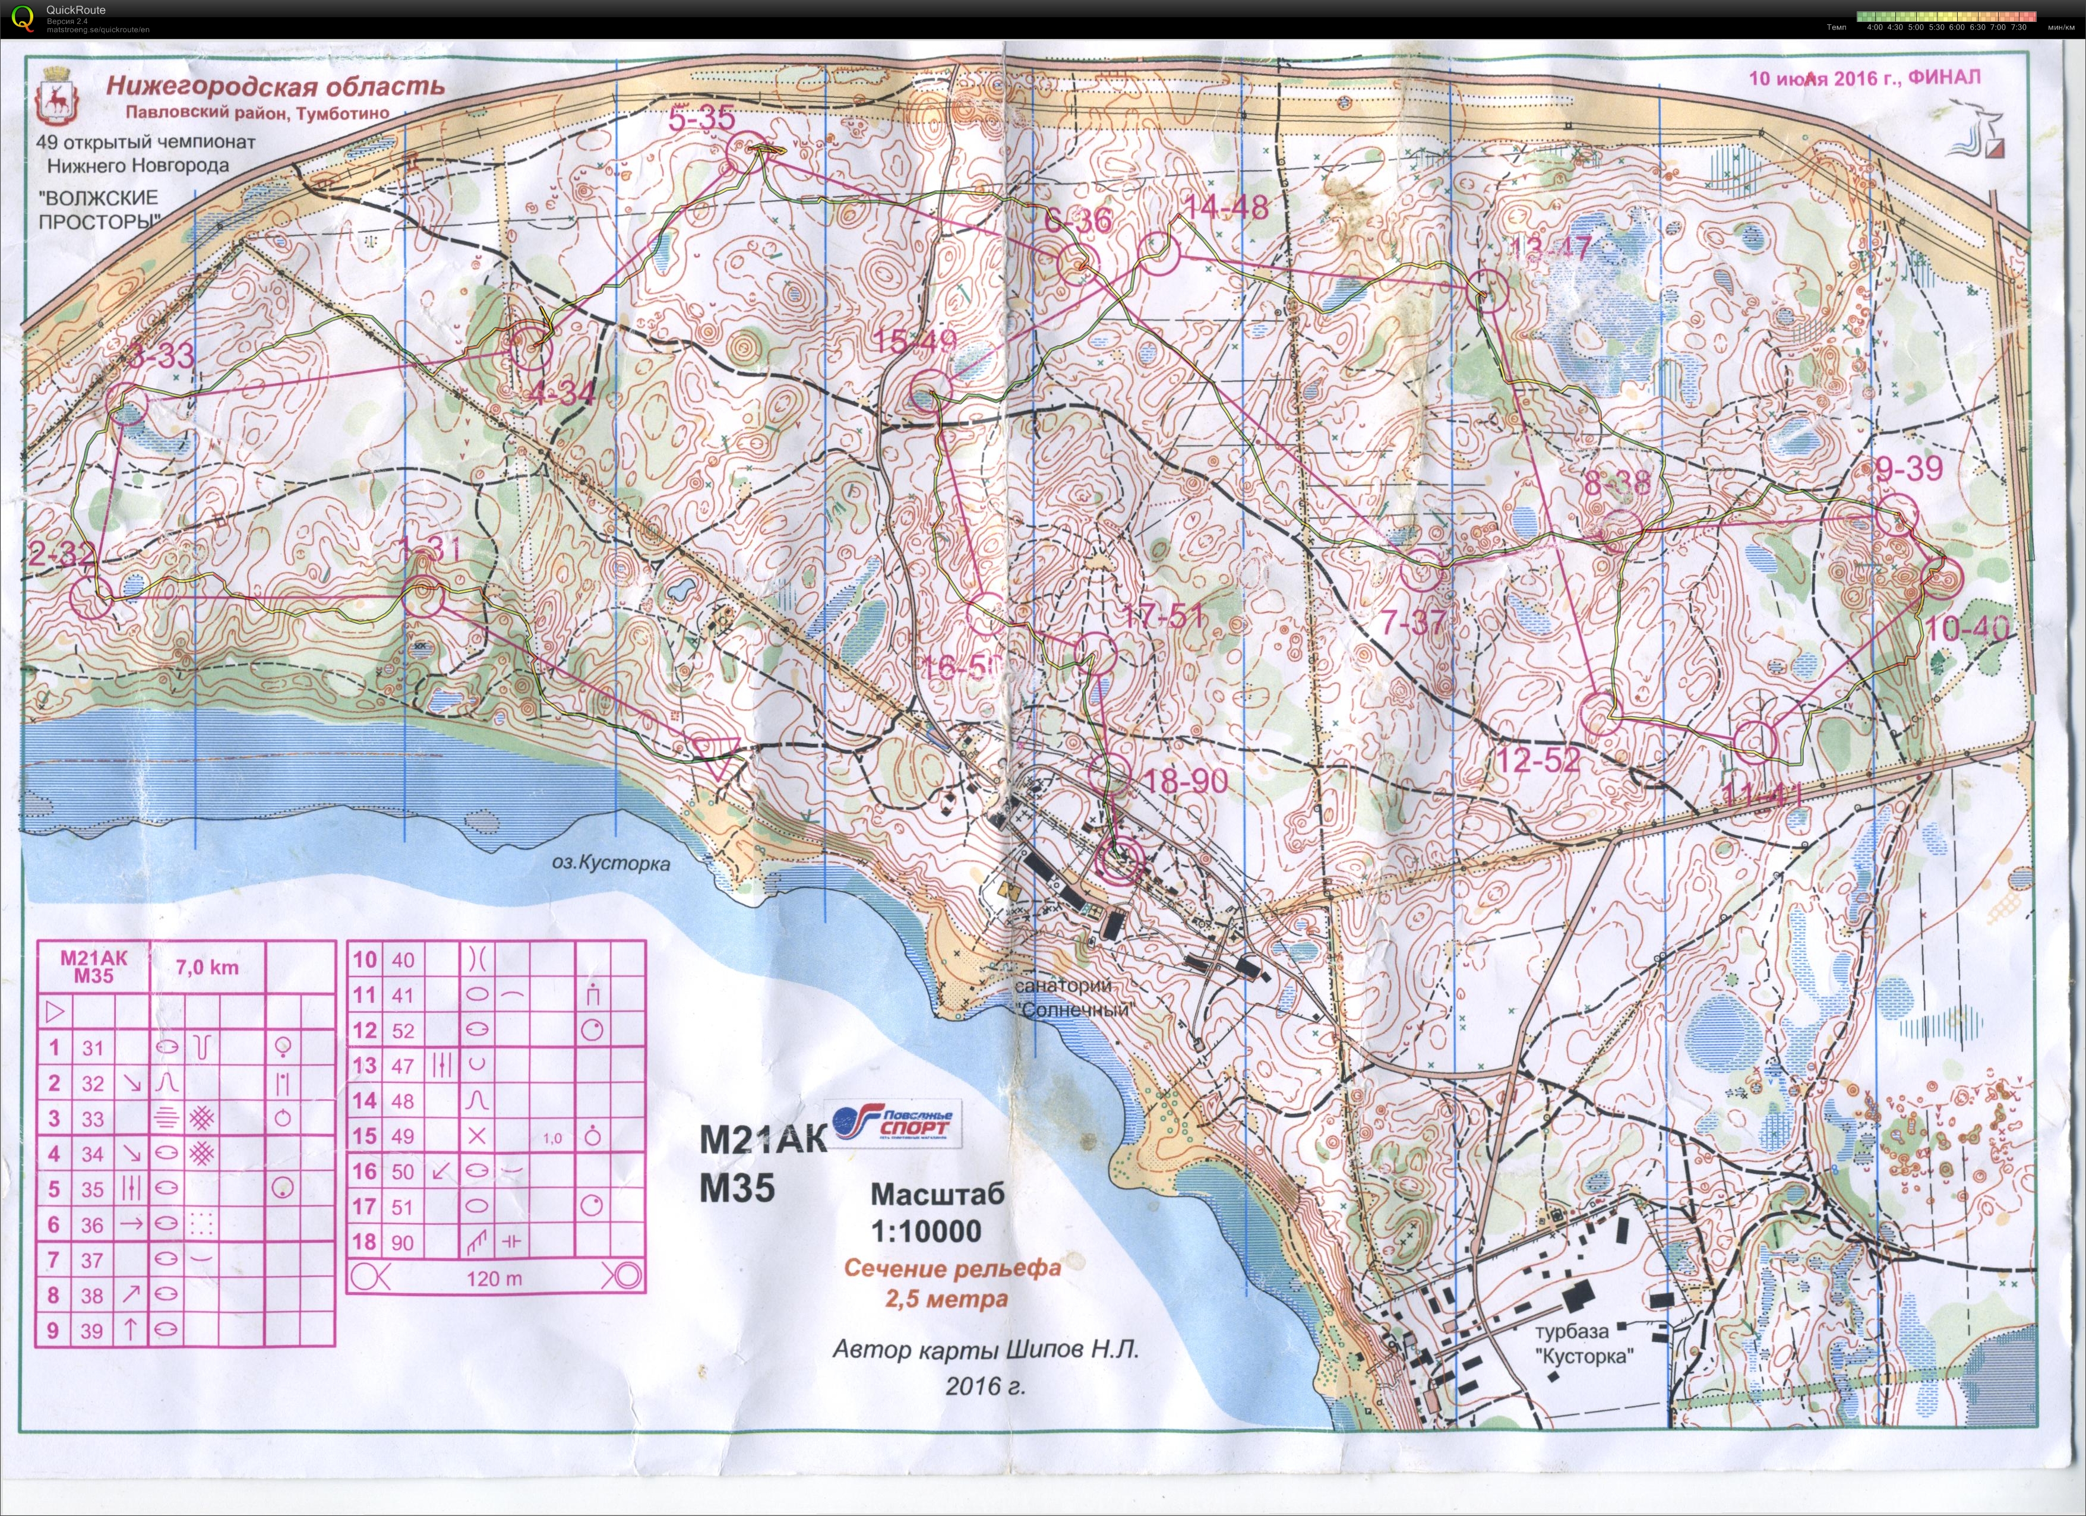Click the matstroeng.se/quickroute/en link
The height and width of the screenshot is (1516, 2086).
pos(97,30)
